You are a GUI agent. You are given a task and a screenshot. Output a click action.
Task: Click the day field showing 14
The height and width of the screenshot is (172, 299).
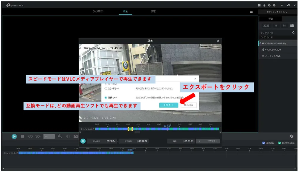(284, 25)
